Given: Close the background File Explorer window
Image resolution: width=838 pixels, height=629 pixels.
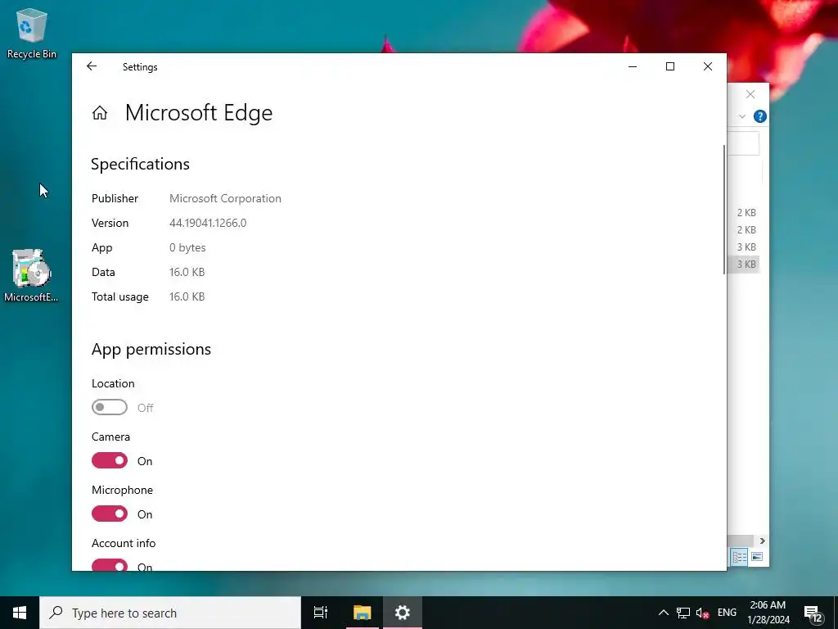Looking at the screenshot, I should pos(750,94).
